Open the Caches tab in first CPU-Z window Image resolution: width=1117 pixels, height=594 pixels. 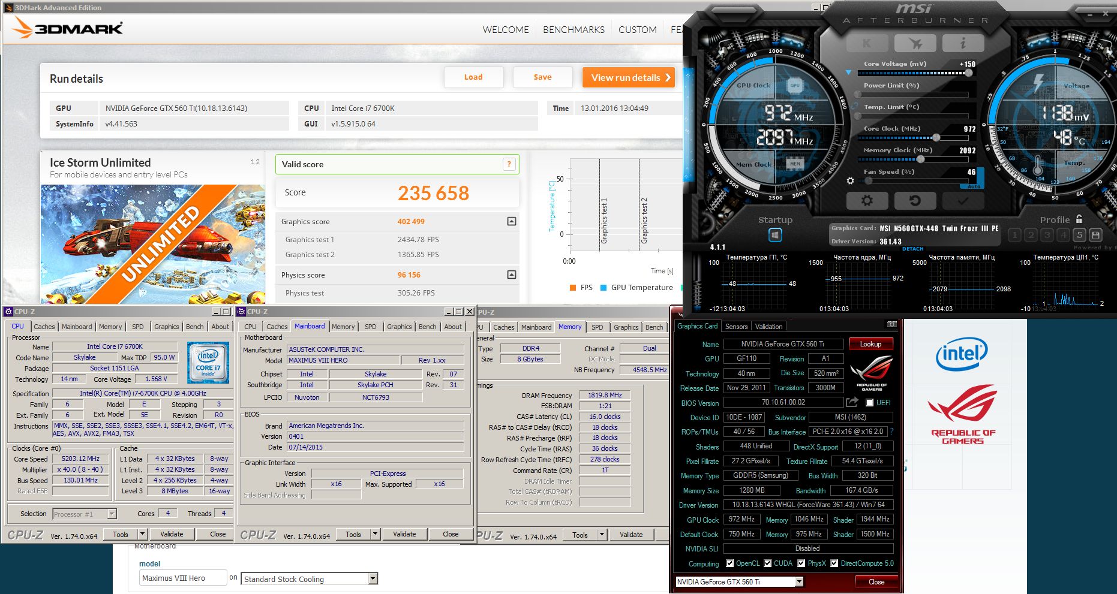click(44, 327)
